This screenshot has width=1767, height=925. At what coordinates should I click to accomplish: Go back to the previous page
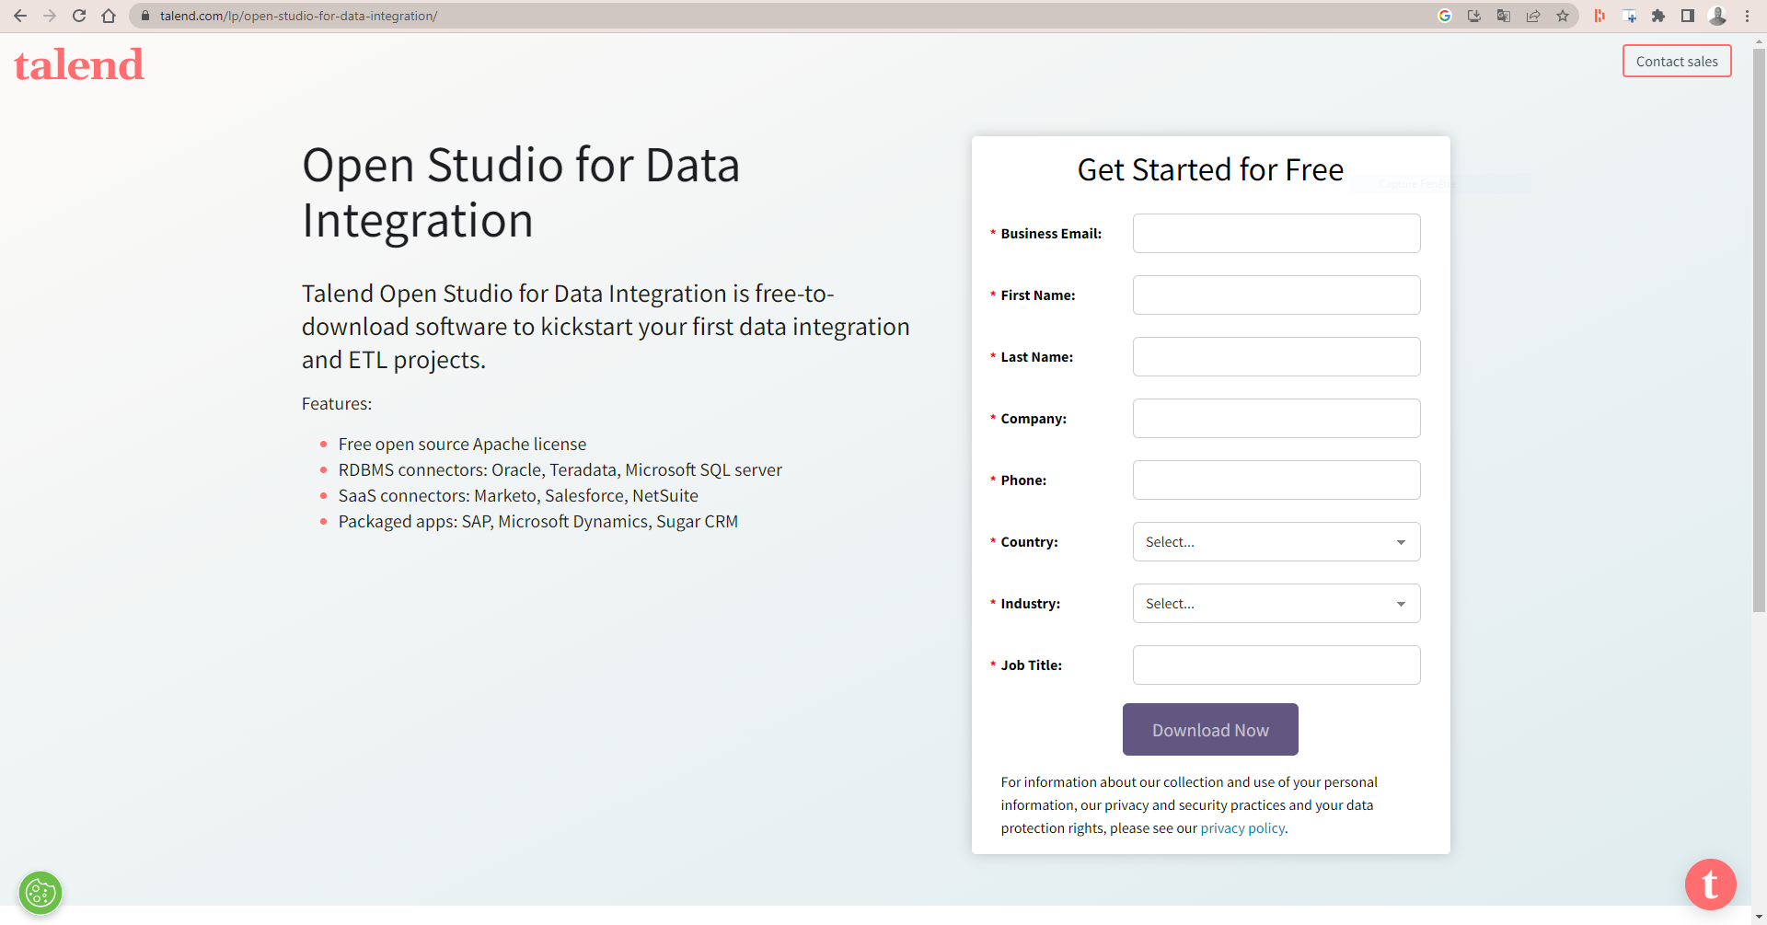click(x=20, y=16)
